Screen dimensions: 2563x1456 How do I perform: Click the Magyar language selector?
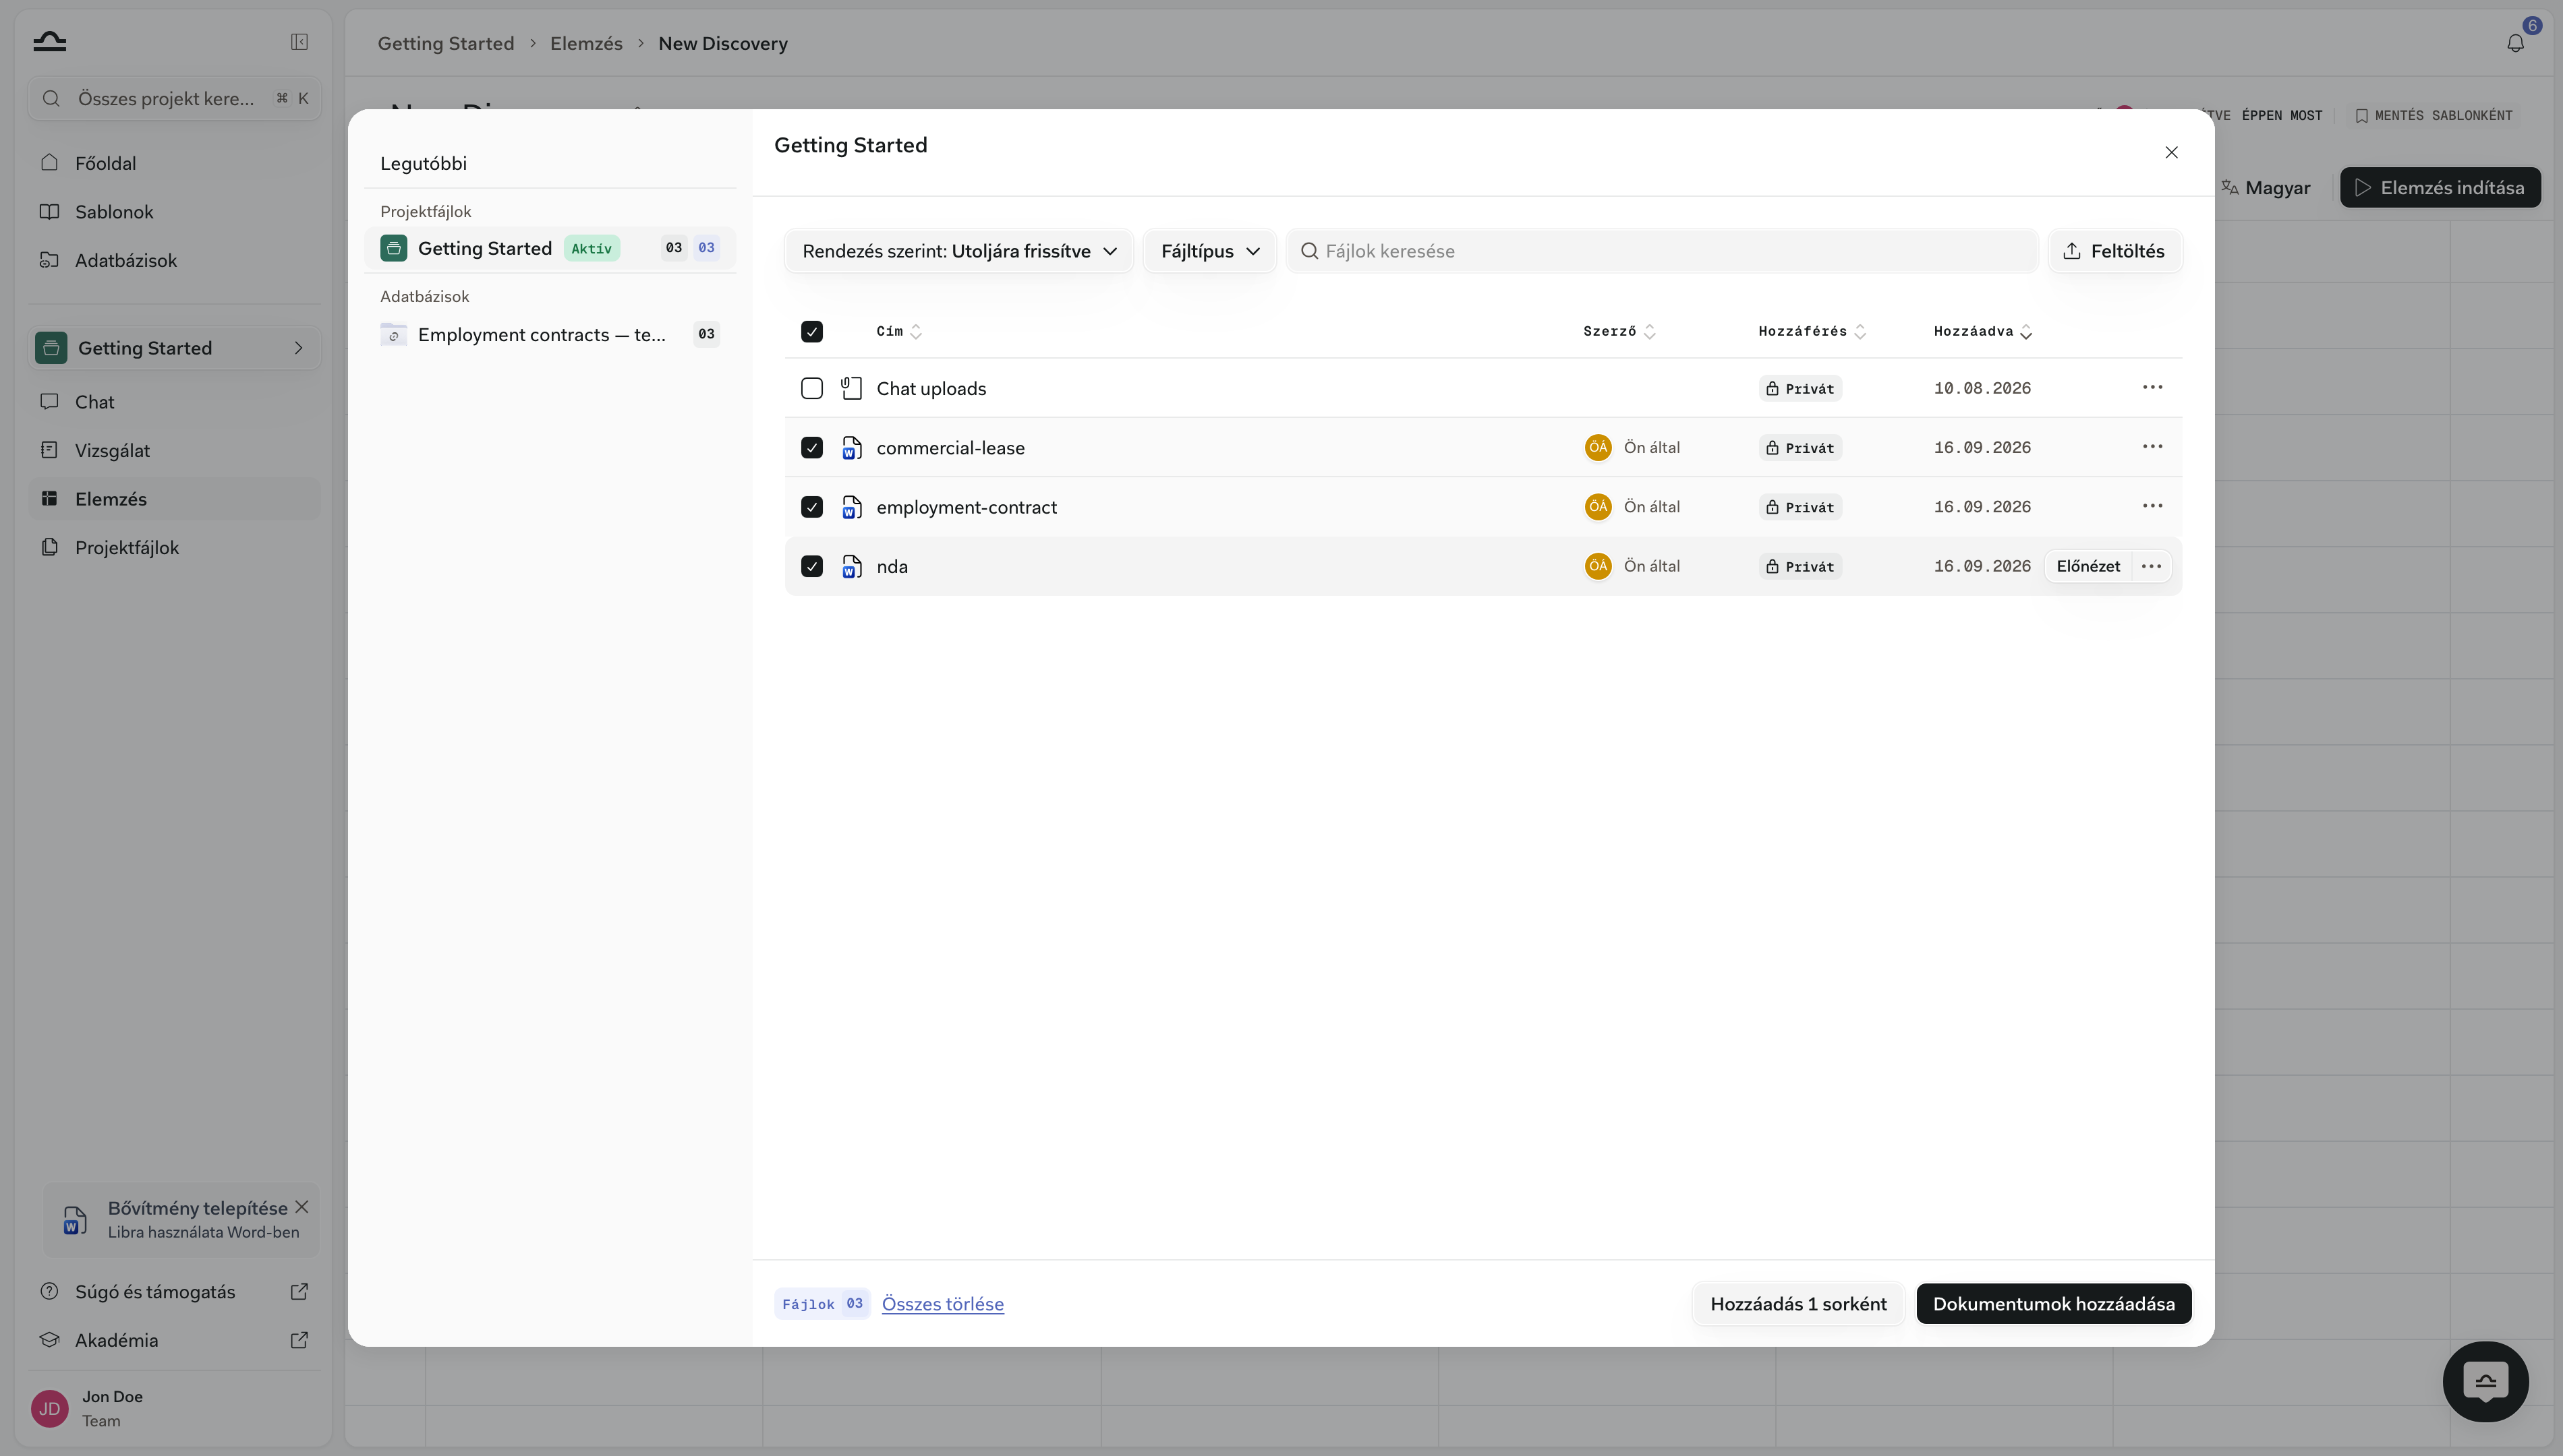(x=2266, y=188)
